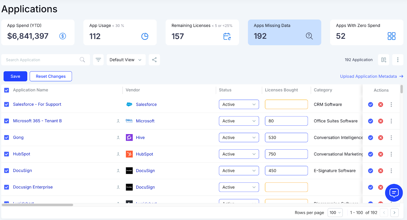
Task: Uncheck the HubSpot row checkbox
Action: click(7, 154)
